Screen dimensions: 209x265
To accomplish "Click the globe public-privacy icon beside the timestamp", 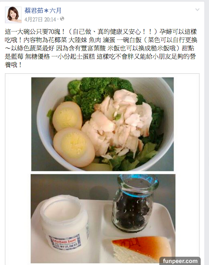I will [62, 19].
